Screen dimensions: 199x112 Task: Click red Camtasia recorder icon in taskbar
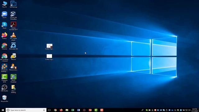click(102, 110)
